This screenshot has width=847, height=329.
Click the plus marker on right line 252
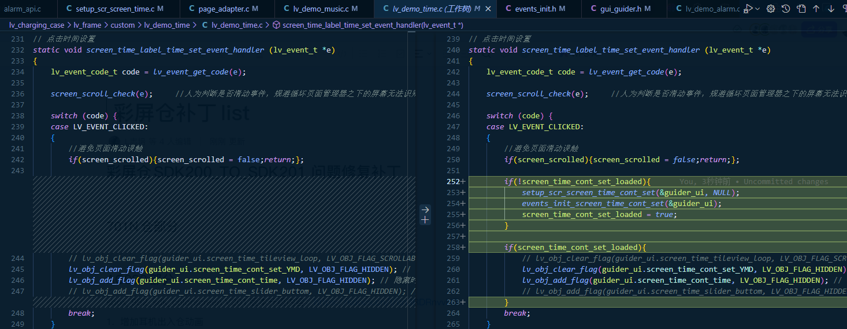[463, 181]
